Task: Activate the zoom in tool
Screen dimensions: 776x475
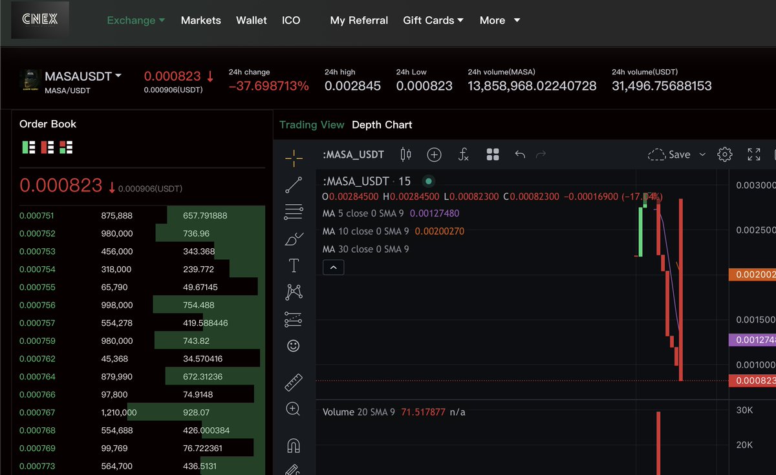Action: tap(294, 408)
